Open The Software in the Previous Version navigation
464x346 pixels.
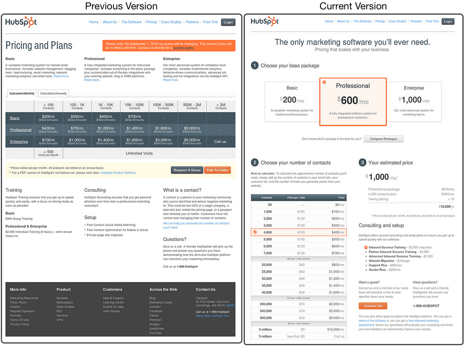(x=131, y=22)
